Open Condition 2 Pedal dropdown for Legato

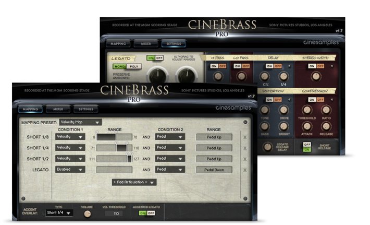pyautogui.click(x=170, y=170)
